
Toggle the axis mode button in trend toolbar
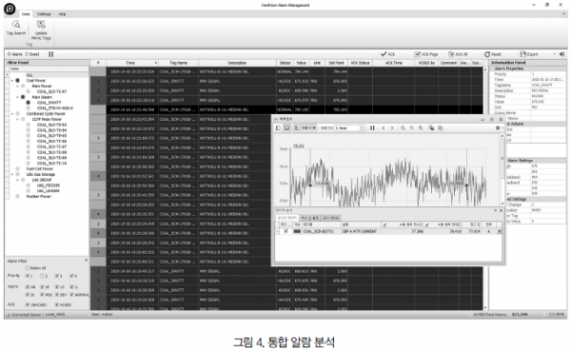[x=305, y=128]
